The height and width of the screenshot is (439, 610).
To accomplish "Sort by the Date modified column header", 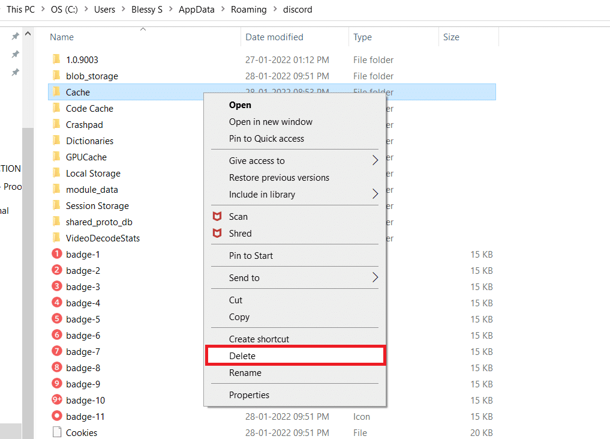I will pyautogui.click(x=274, y=37).
